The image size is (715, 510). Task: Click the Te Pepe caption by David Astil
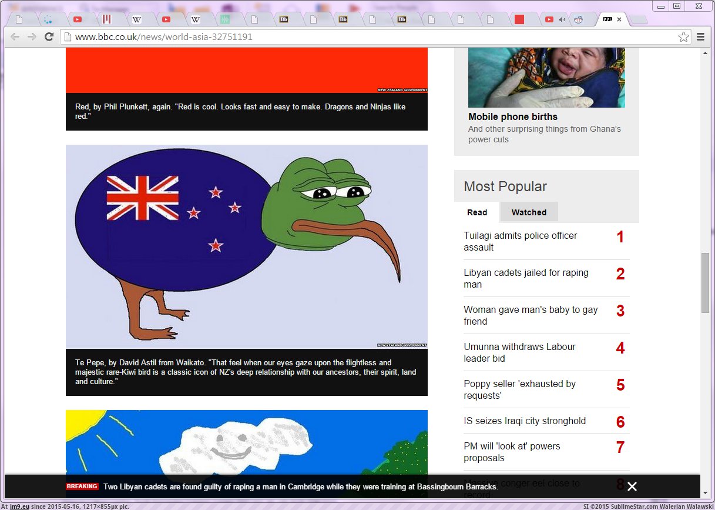(247, 372)
